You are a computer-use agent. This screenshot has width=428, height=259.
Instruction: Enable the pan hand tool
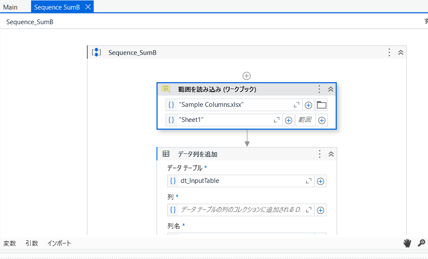click(407, 243)
